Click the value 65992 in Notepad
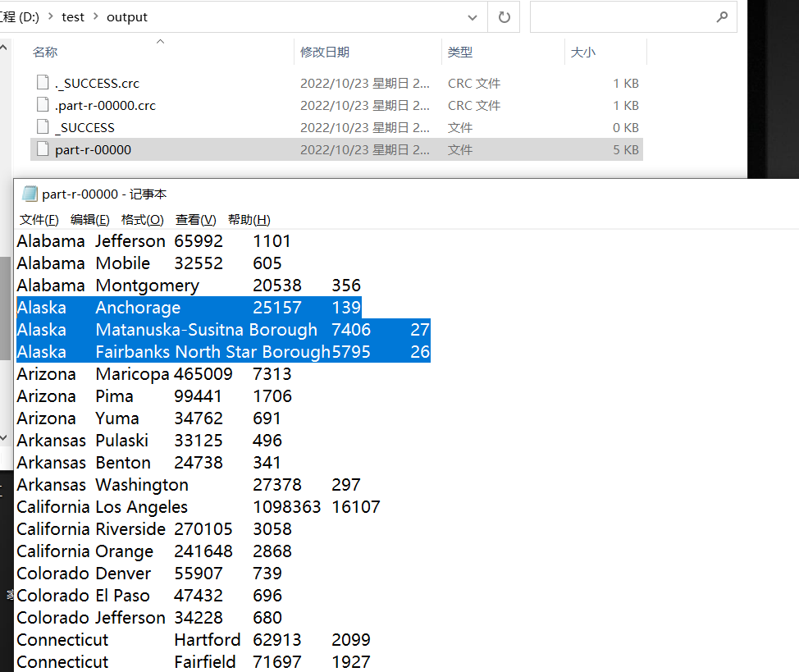This screenshot has width=799, height=672. (199, 241)
